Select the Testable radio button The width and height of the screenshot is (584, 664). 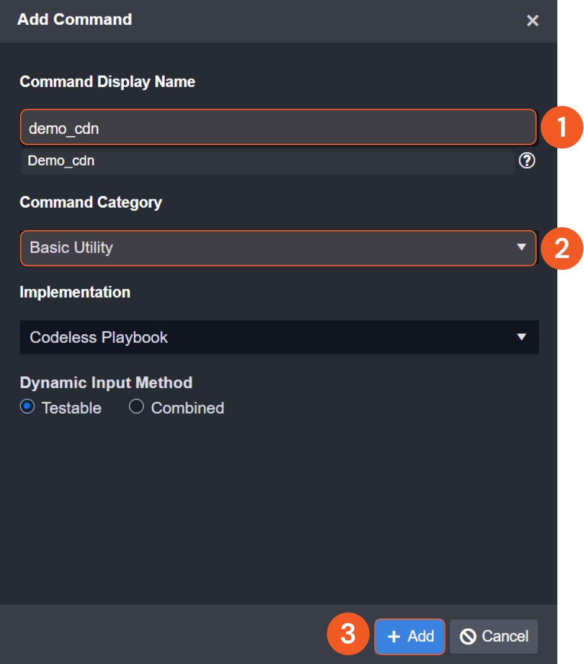pos(27,407)
